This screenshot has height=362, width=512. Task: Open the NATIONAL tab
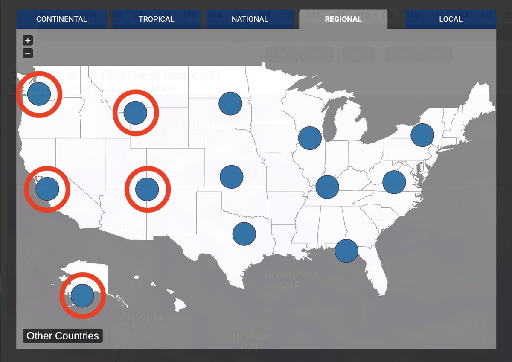click(x=250, y=19)
